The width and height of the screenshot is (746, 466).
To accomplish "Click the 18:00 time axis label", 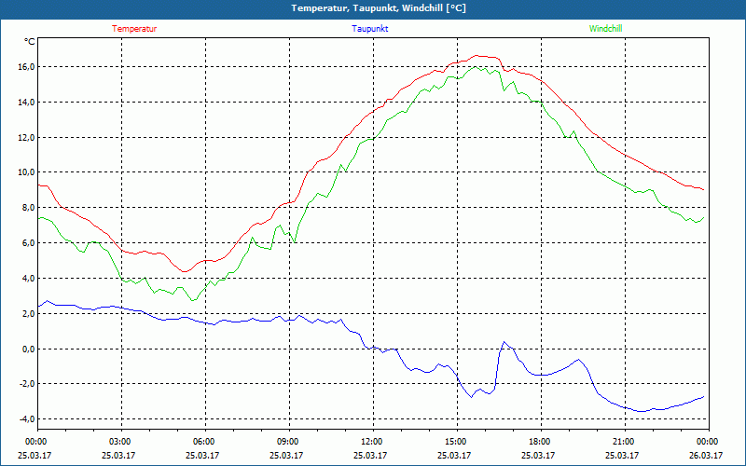I will pos(539,442).
